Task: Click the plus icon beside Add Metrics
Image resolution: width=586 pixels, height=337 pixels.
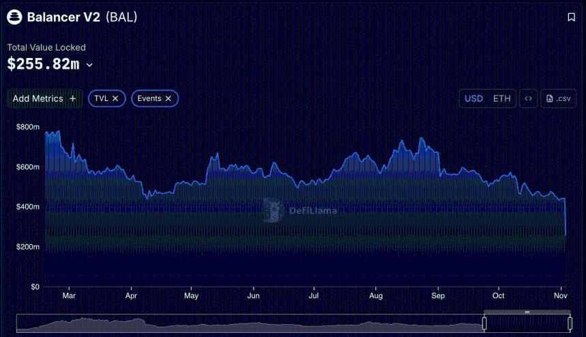Action: [x=73, y=99]
